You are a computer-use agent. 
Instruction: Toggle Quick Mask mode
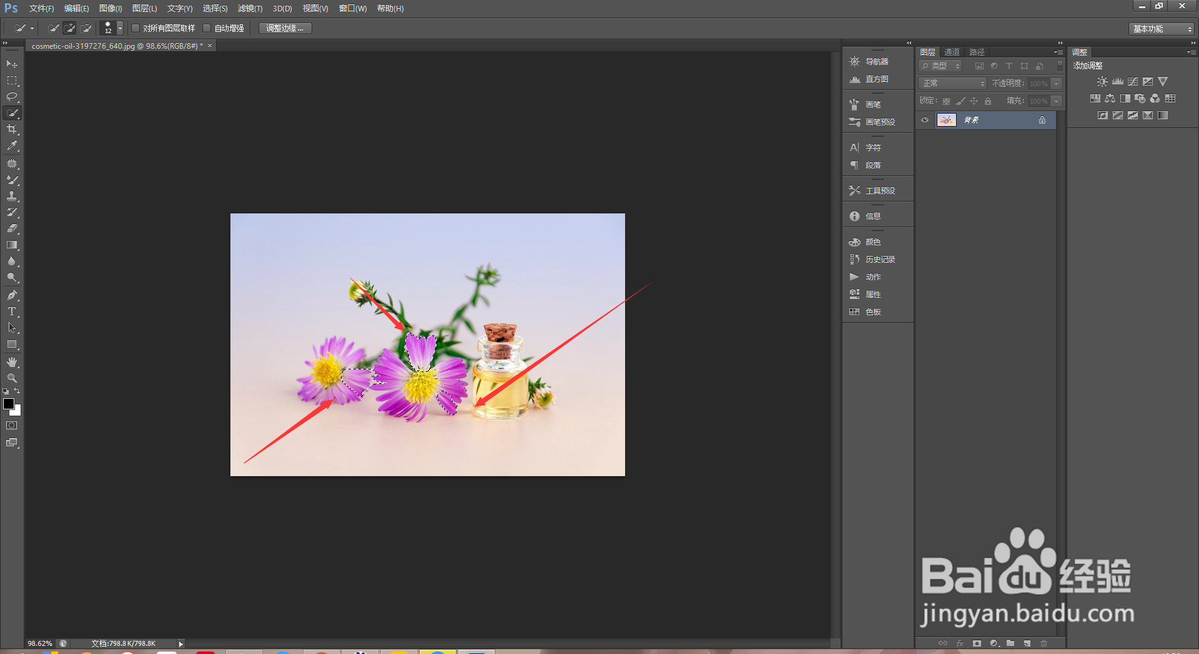coord(12,426)
